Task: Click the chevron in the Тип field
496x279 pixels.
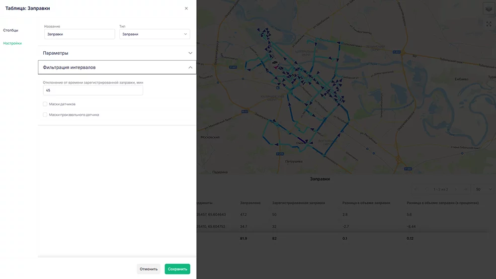Action: (185, 34)
